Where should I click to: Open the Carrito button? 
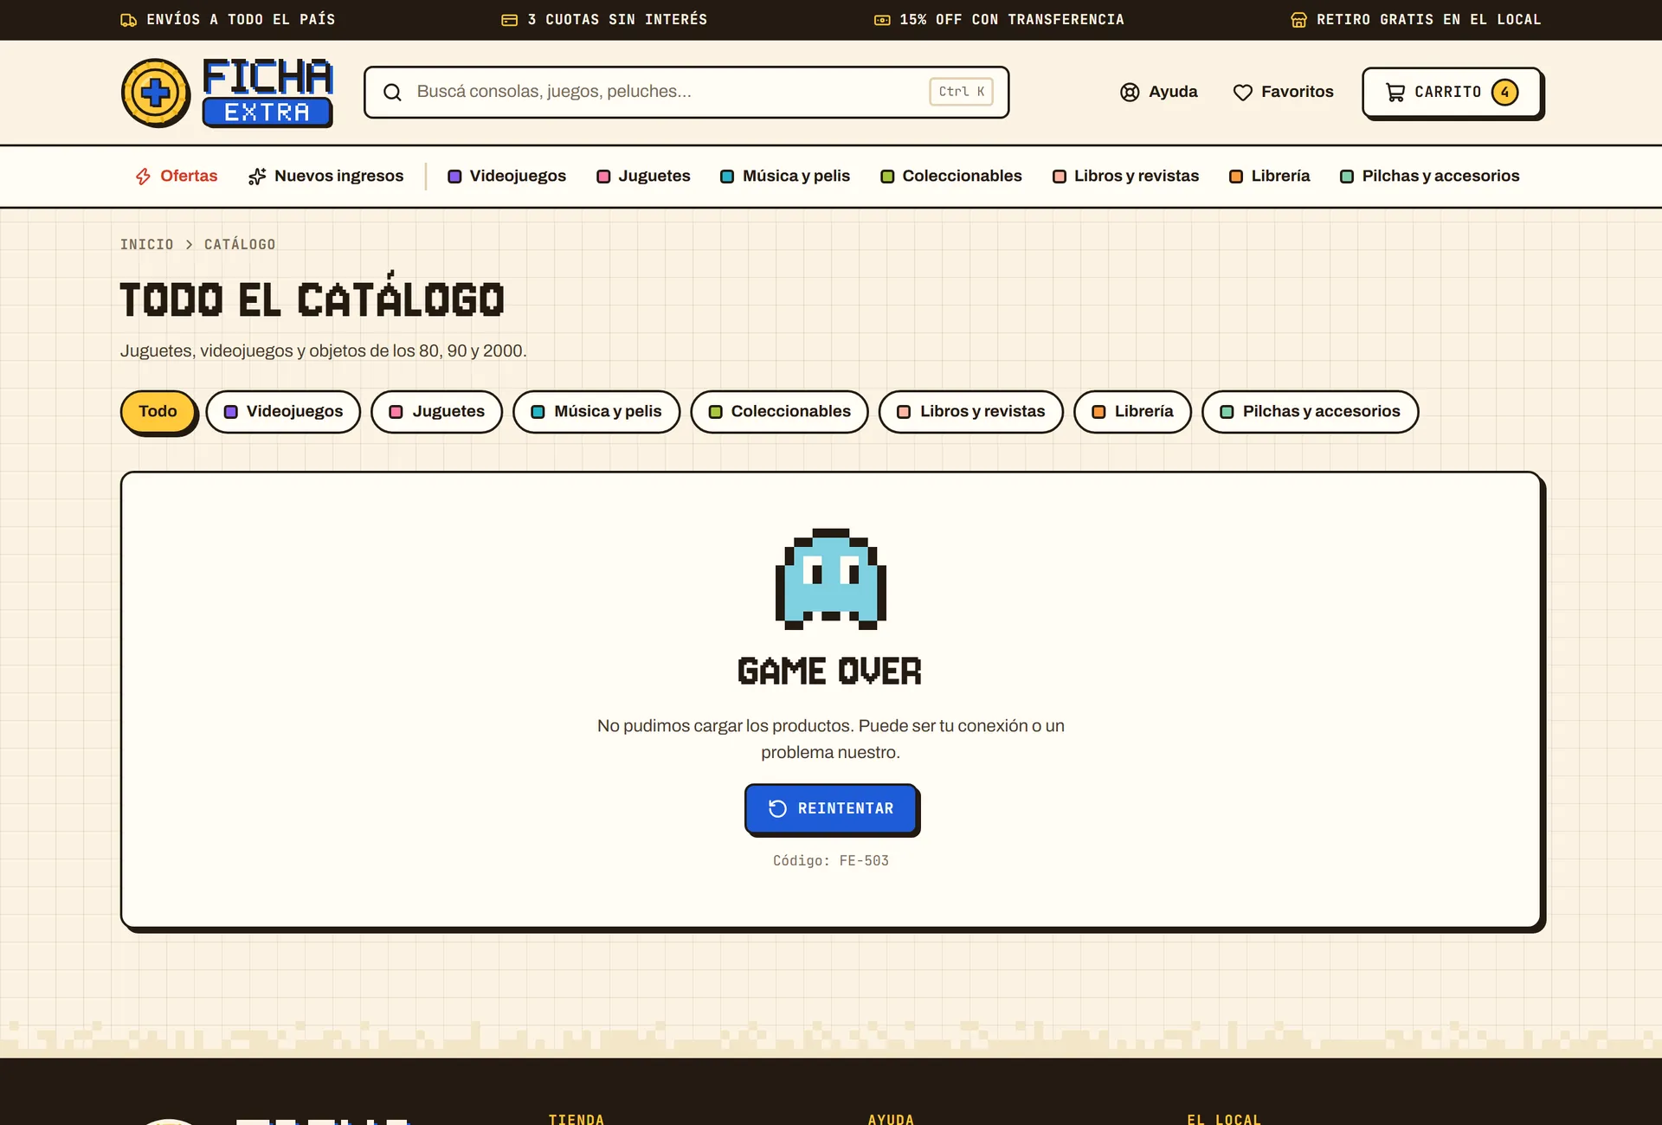[1452, 92]
